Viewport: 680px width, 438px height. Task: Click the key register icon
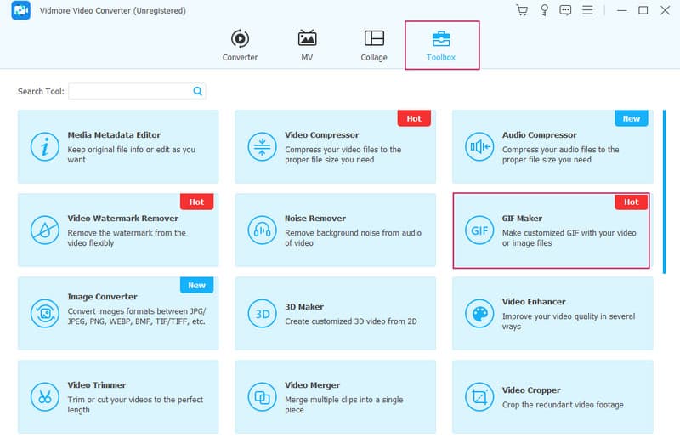(x=544, y=10)
